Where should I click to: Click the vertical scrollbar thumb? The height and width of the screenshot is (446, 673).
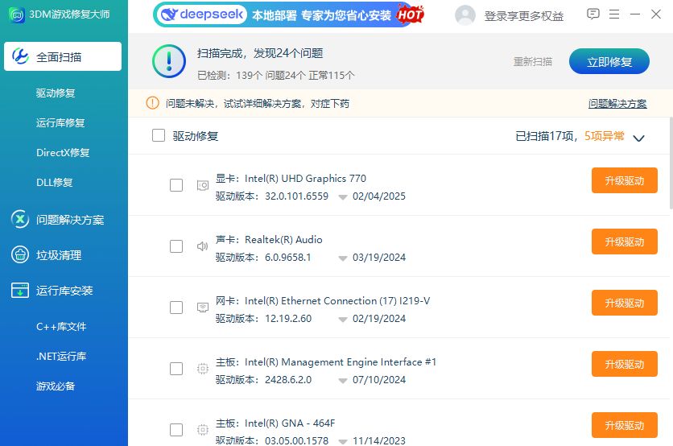pos(671,163)
